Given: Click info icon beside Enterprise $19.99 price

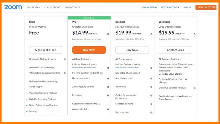Looking at the screenshot, I should tap(194, 34).
